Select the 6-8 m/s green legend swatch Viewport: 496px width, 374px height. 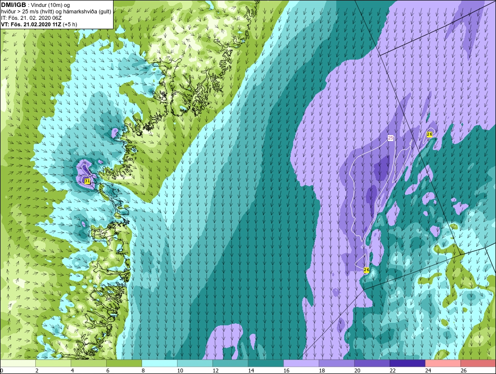click(x=124, y=363)
